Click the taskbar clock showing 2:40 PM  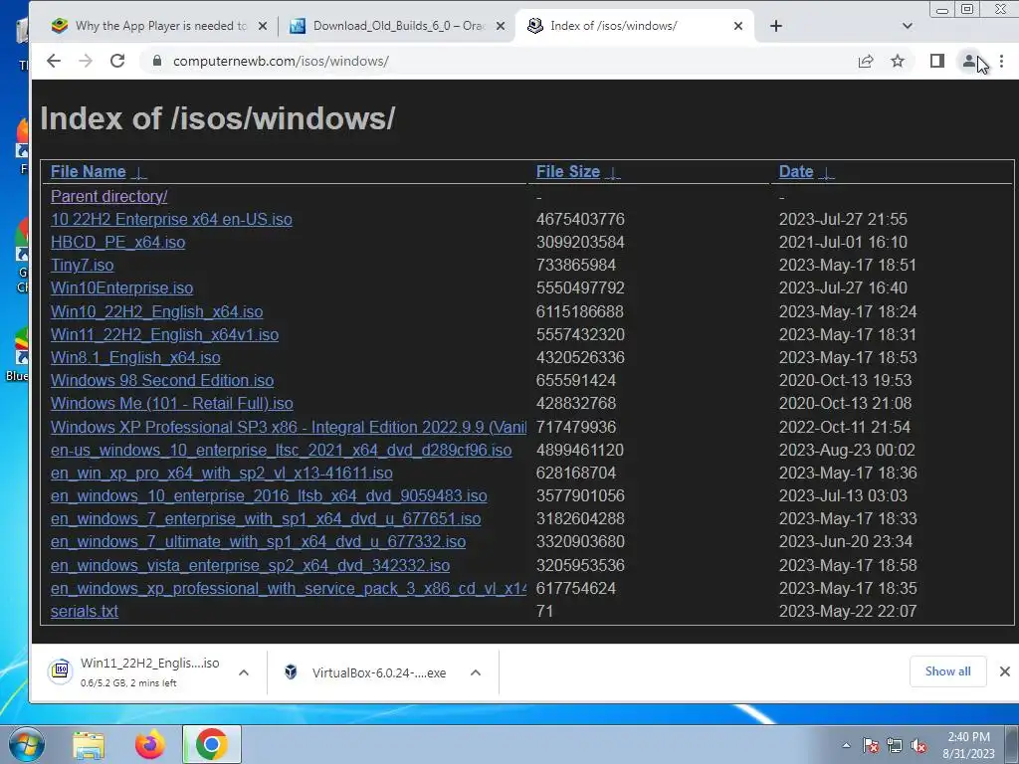pos(968,737)
